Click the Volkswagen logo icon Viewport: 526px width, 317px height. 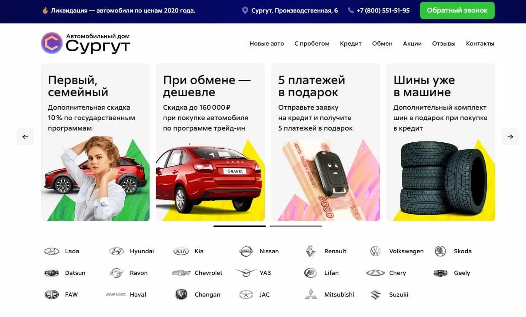click(x=375, y=251)
